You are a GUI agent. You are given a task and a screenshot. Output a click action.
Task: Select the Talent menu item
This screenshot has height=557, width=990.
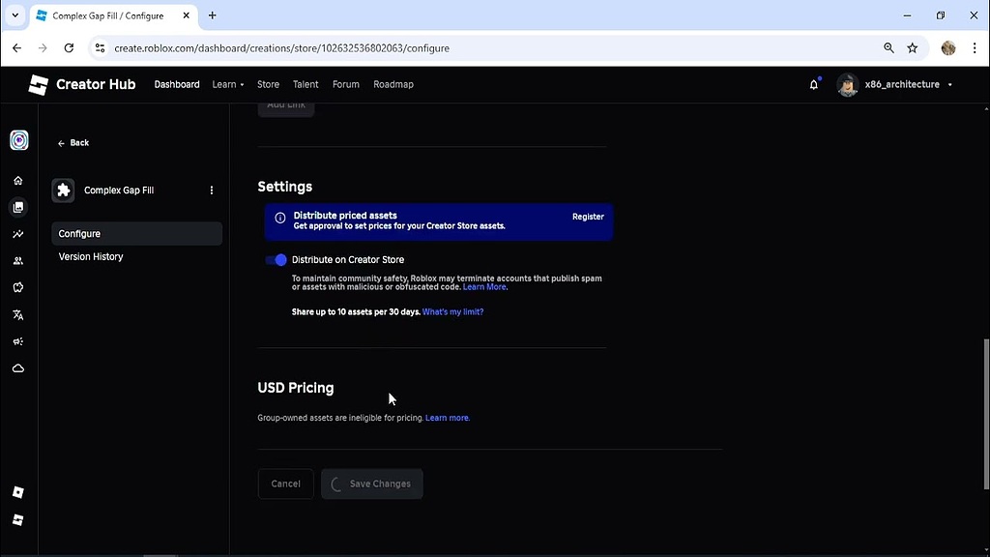pos(306,84)
